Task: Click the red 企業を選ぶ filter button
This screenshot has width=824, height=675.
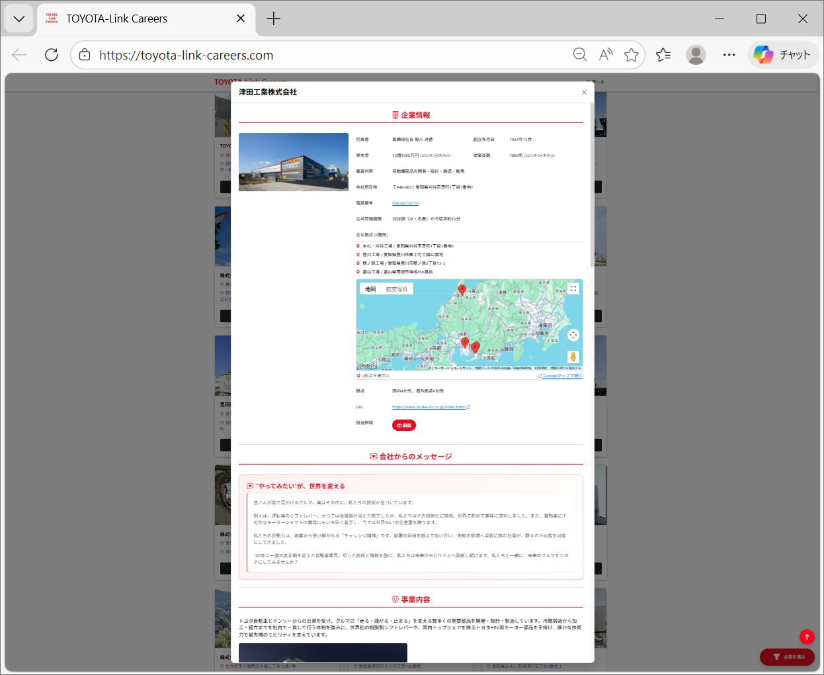Action: (x=787, y=657)
